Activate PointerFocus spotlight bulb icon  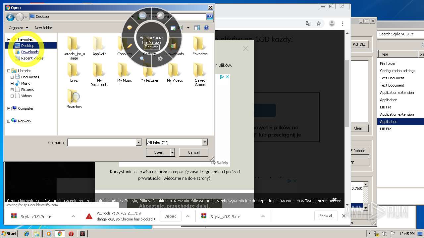pos(130,28)
